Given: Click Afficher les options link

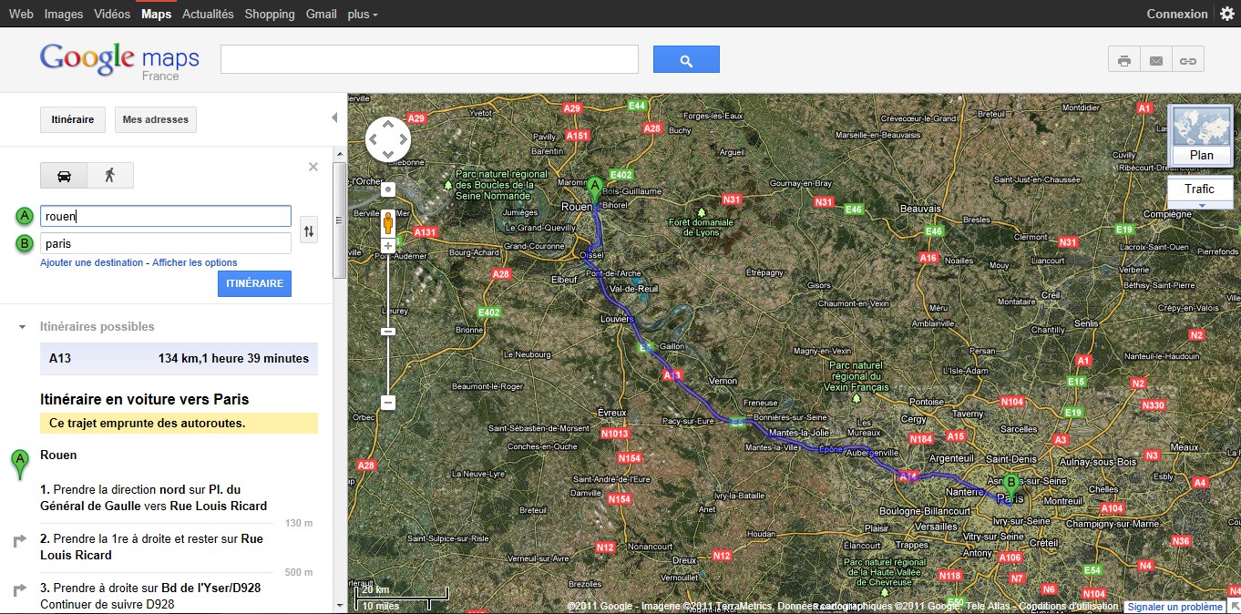Looking at the screenshot, I should (195, 262).
